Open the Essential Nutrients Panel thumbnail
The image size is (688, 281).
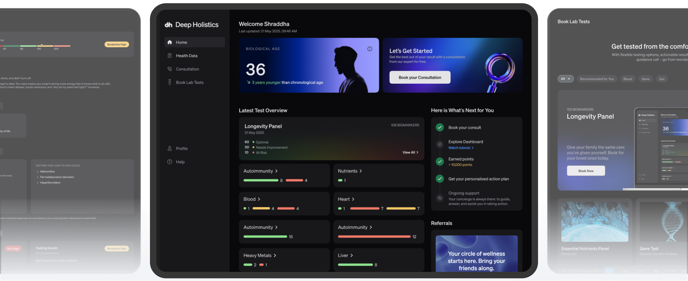pos(595,222)
